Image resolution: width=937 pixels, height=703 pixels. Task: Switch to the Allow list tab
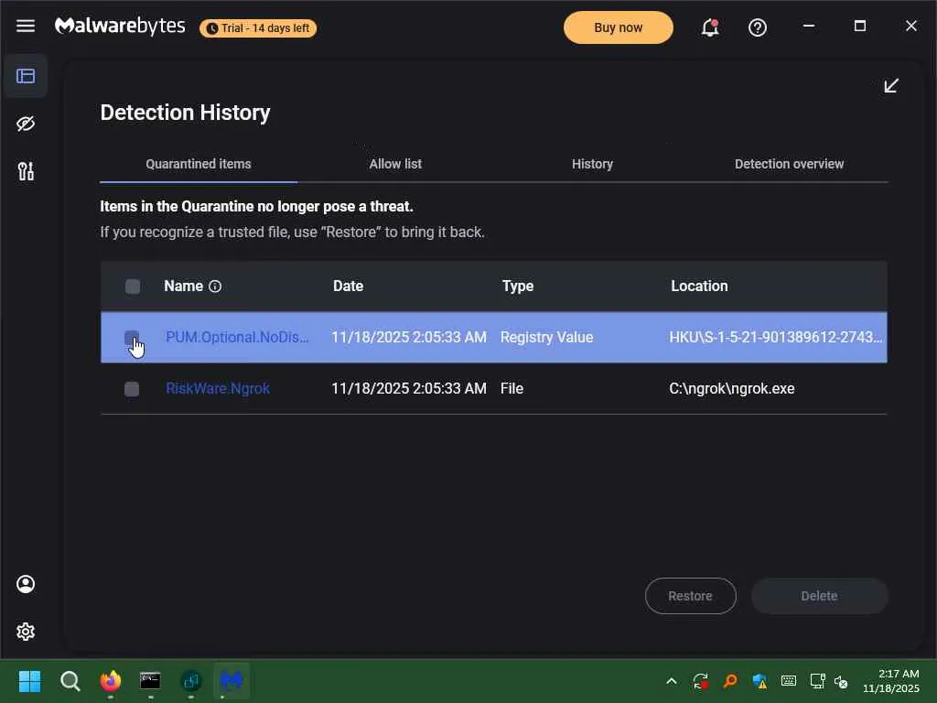395,164
